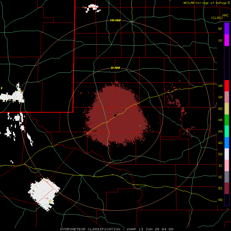Click the 04:09 timestamp

point(167,229)
